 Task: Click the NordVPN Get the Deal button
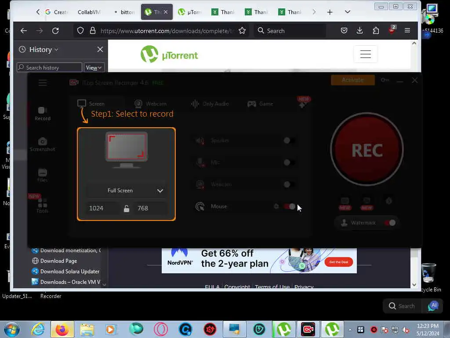pyautogui.click(x=339, y=262)
